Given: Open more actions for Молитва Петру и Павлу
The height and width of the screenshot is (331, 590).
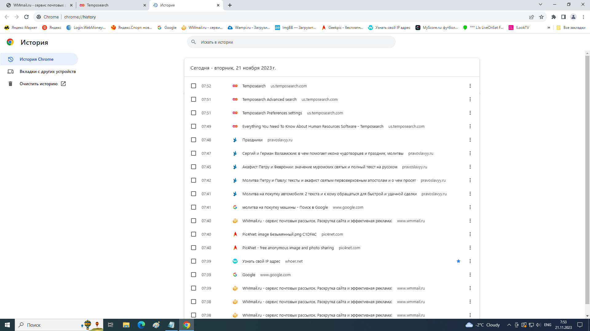Looking at the screenshot, I should coord(470,180).
